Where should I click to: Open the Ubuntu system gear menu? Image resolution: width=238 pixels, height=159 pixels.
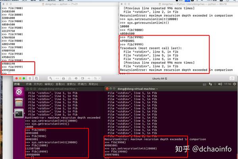pos(234,84)
